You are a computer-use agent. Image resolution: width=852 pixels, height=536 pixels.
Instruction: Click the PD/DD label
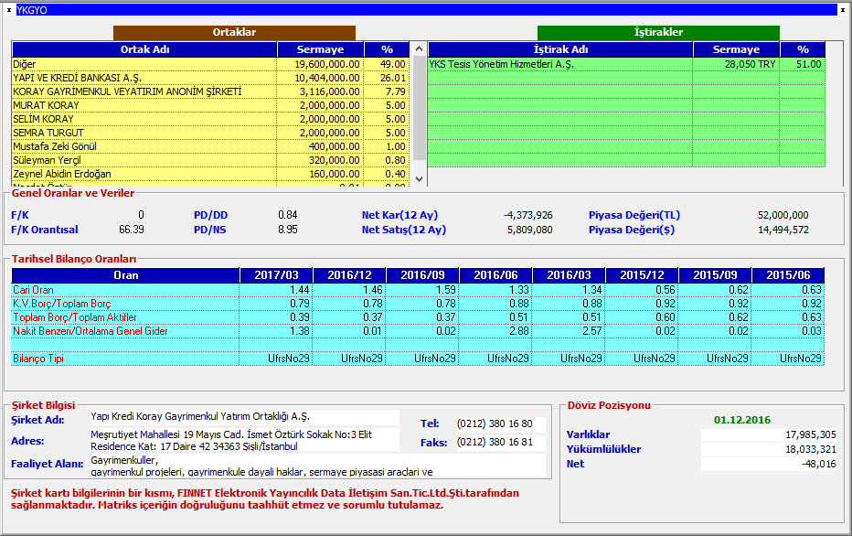tap(211, 215)
